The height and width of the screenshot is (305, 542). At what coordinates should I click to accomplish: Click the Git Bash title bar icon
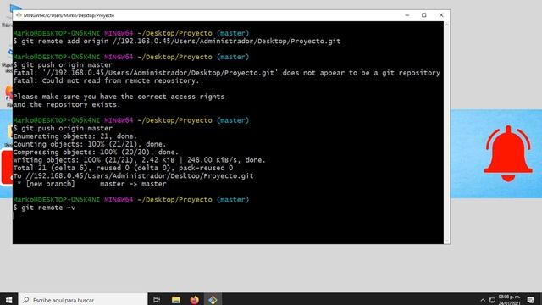click(x=19, y=15)
